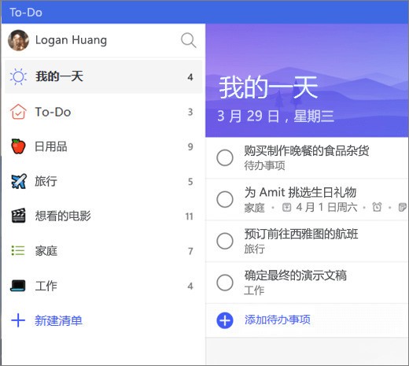
Task: Click 新建清单 to create a list
Action: point(59,320)
